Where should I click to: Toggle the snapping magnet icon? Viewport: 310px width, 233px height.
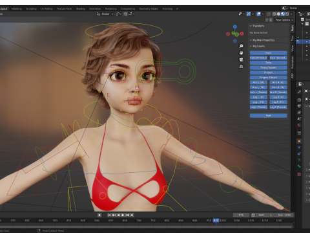125,14
